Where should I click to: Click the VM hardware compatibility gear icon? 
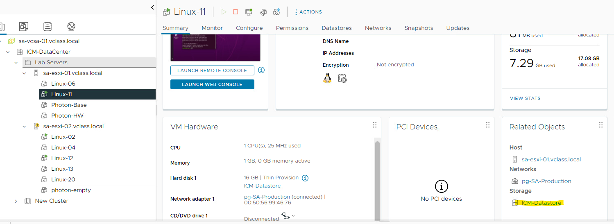pyautogui.click(x=342, y=78)
